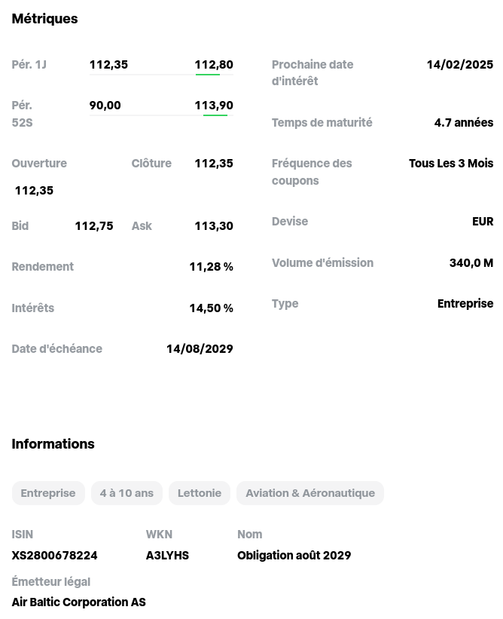Image resolution: width=503 pixels, height=619 pixels.
Task: Click the daily range indicator bar
Action: tap(161, 73)
